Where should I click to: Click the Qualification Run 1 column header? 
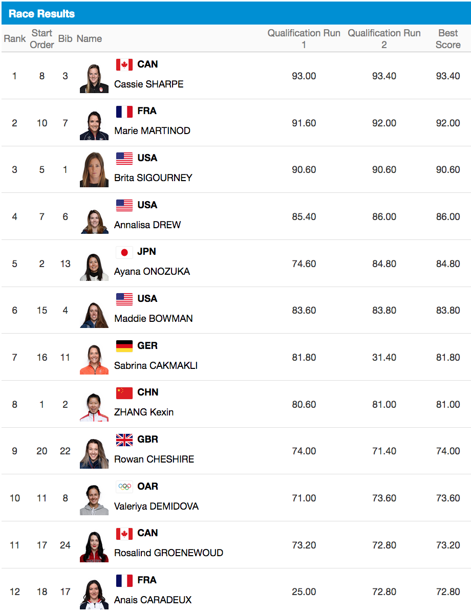[304, 39]
